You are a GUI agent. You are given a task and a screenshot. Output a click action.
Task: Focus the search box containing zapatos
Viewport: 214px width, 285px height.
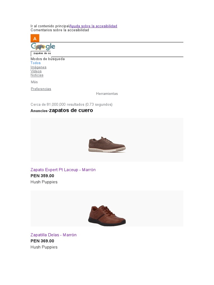pos(41,53)
